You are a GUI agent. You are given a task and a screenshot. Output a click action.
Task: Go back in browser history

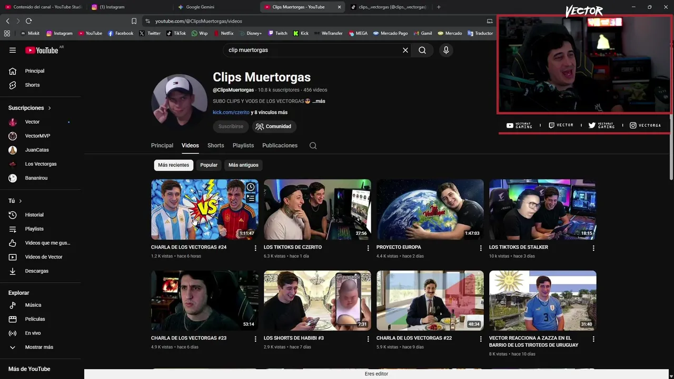(x=7, y=21)
